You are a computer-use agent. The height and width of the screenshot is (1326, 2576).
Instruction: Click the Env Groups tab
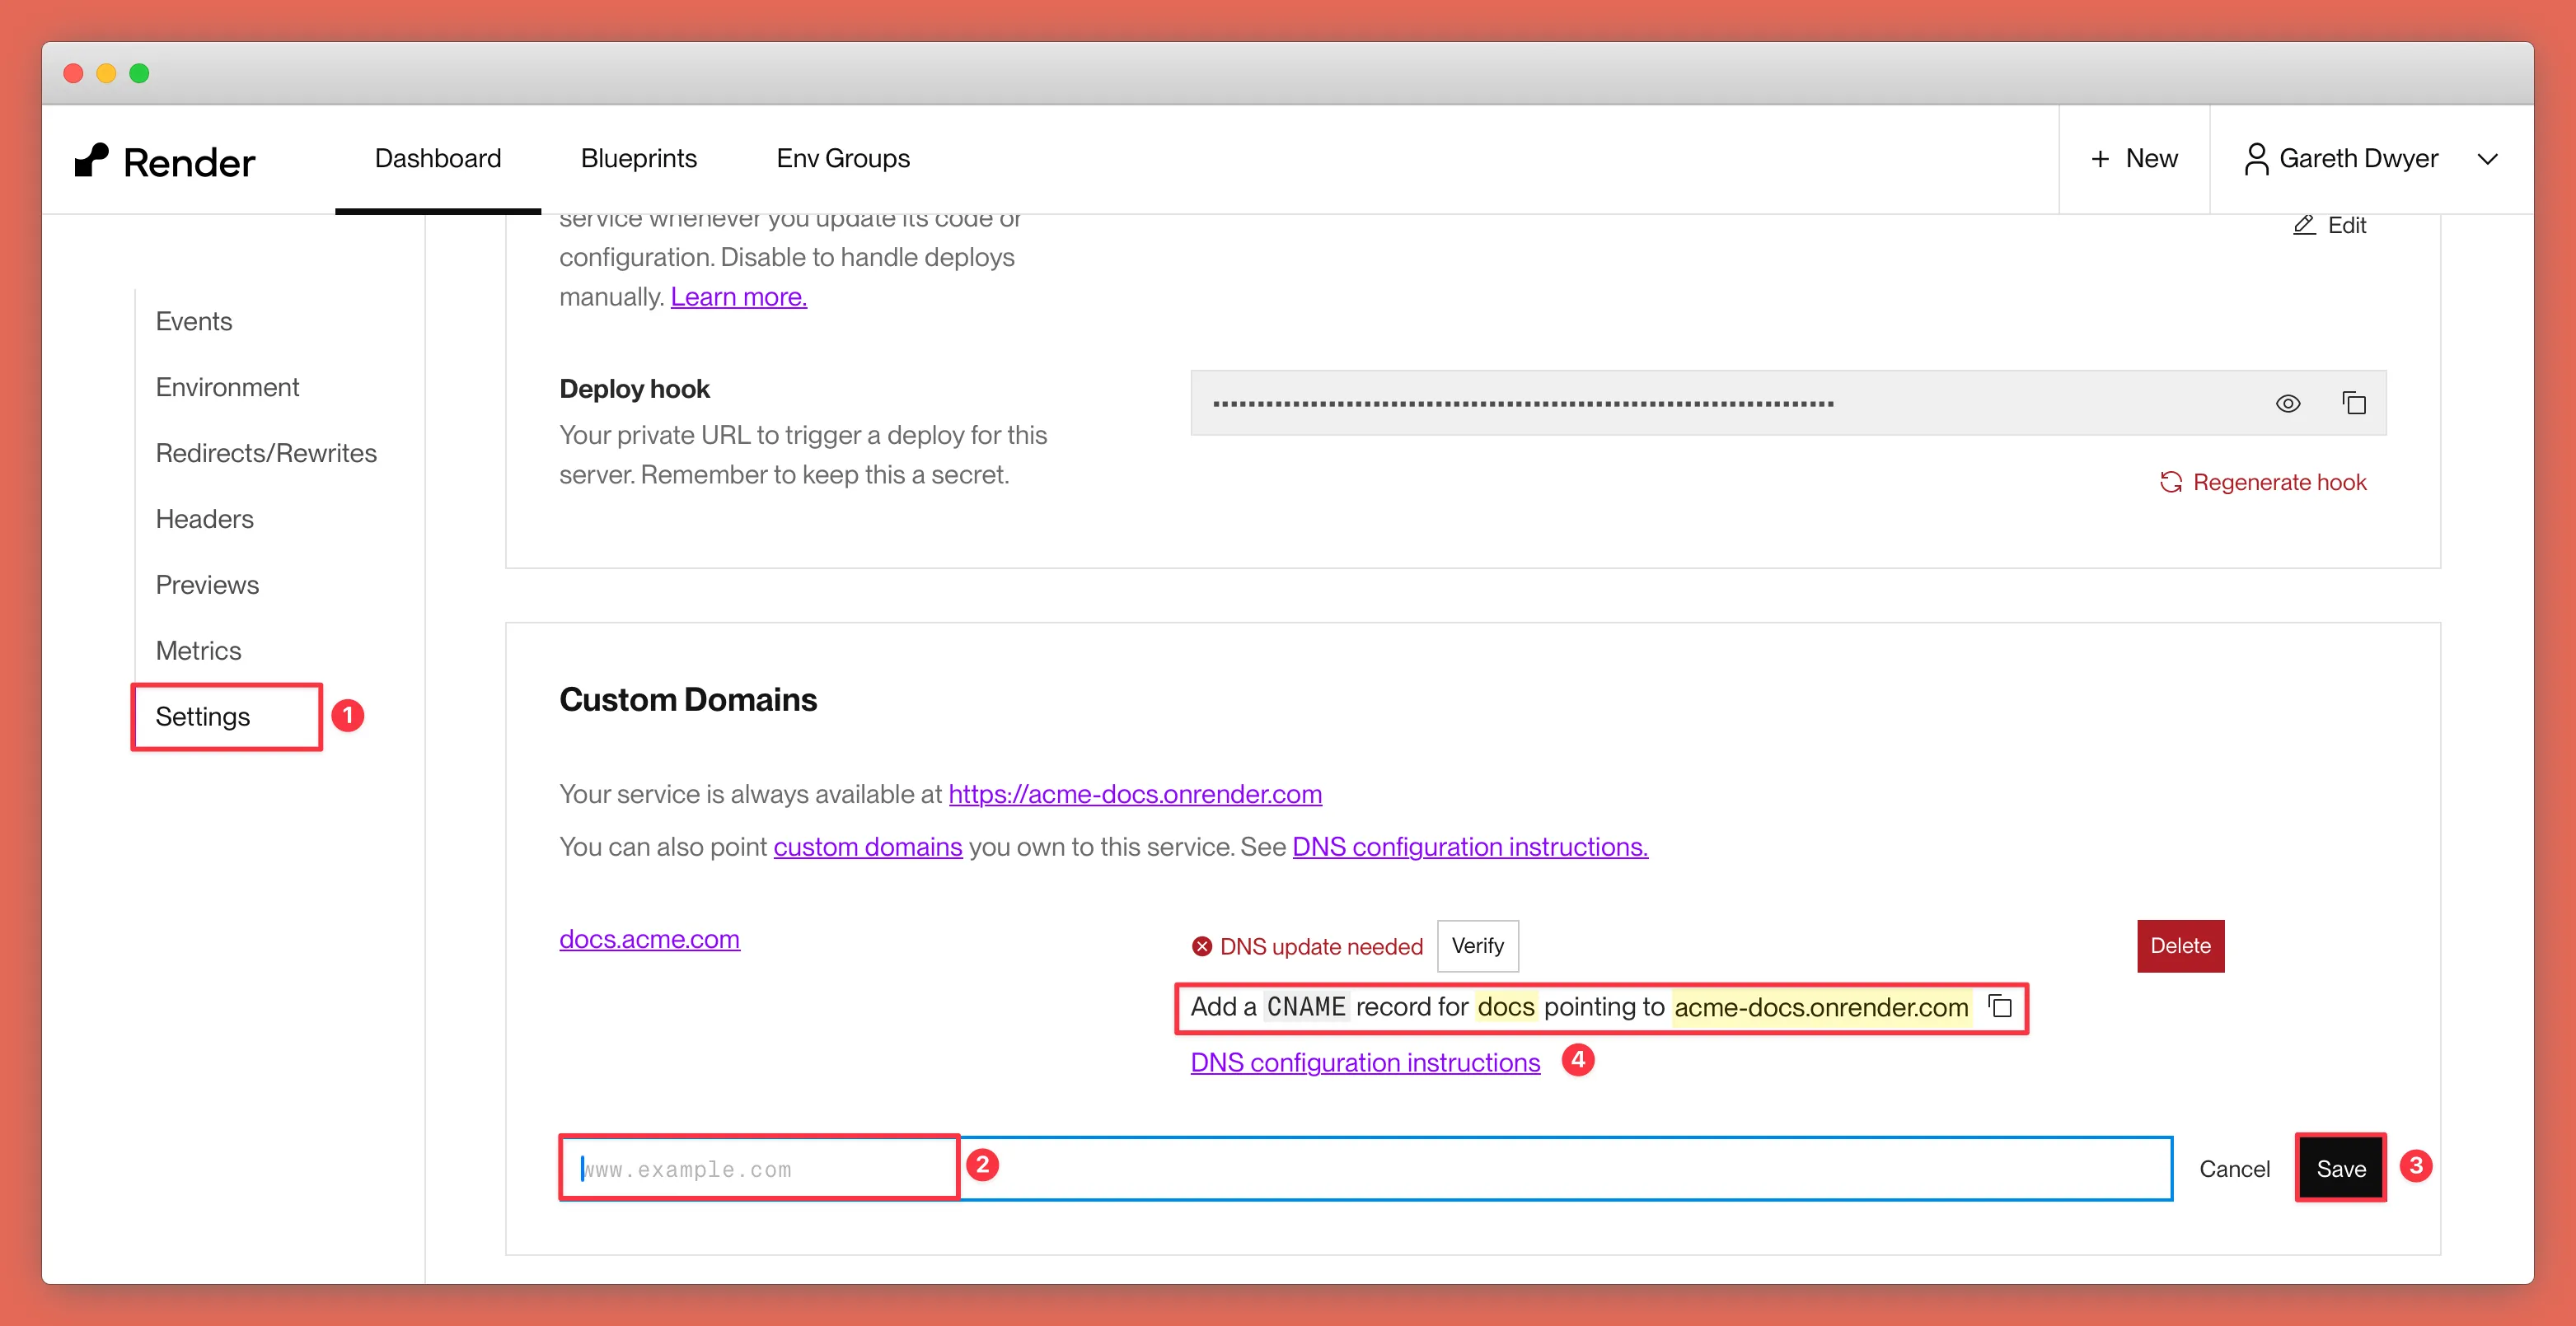(x=842, y=159)
